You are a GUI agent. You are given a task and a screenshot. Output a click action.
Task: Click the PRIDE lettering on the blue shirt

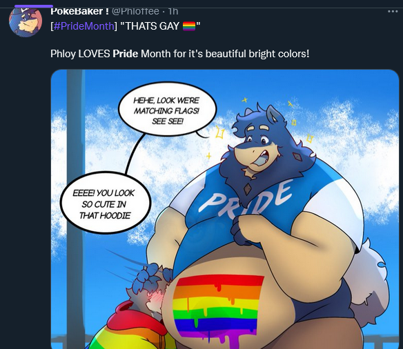245,197
